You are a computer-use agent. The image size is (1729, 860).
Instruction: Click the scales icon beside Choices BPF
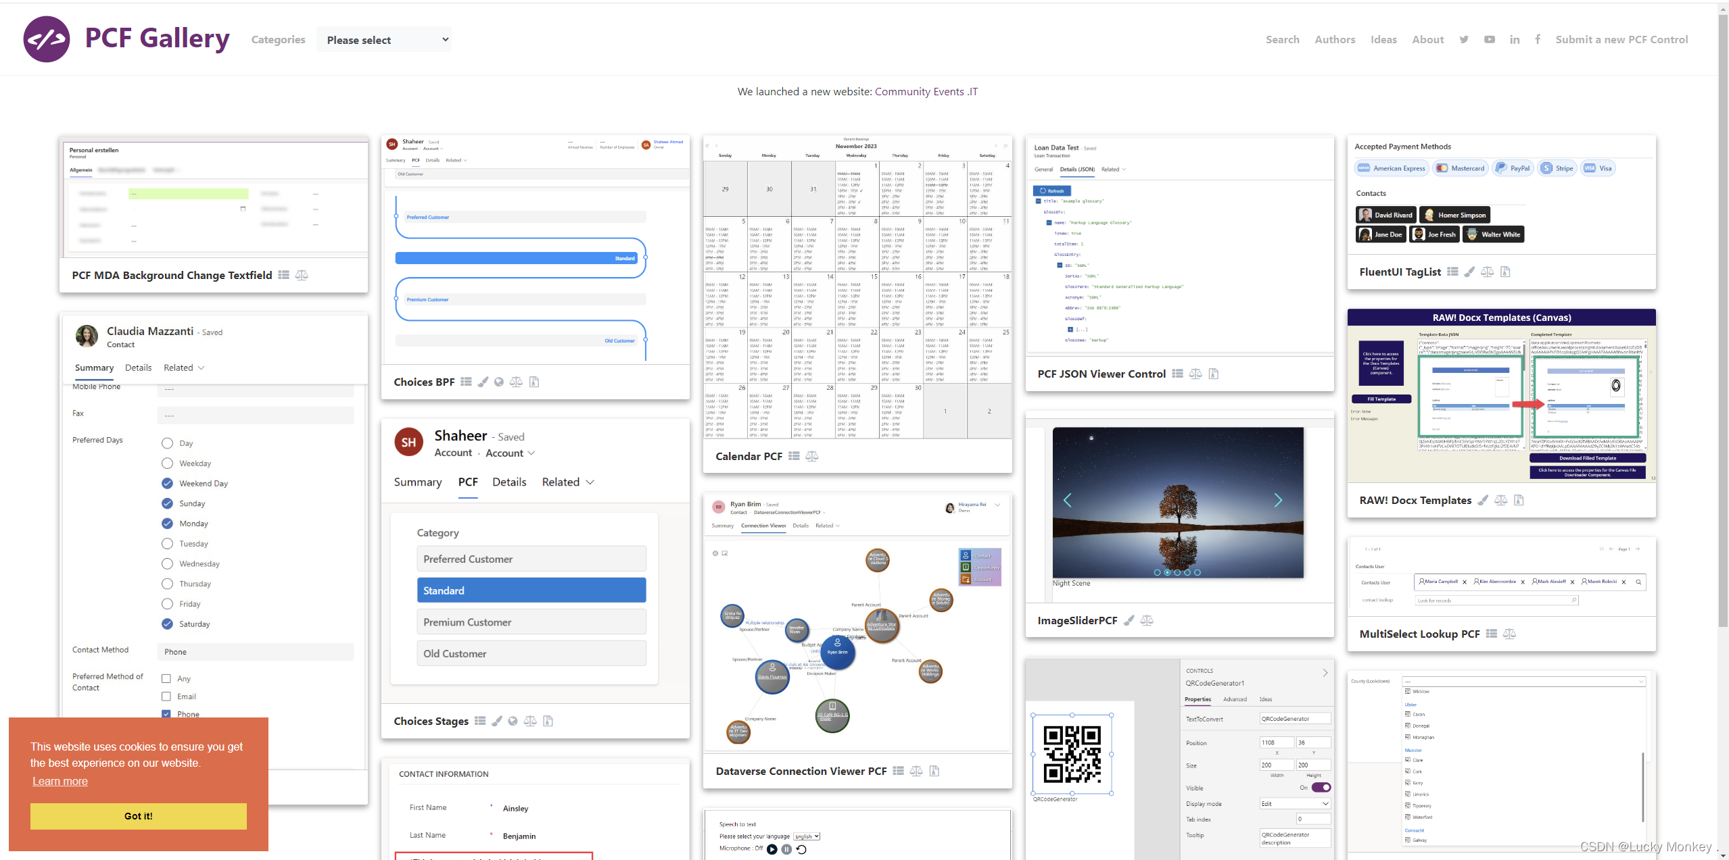516,382
